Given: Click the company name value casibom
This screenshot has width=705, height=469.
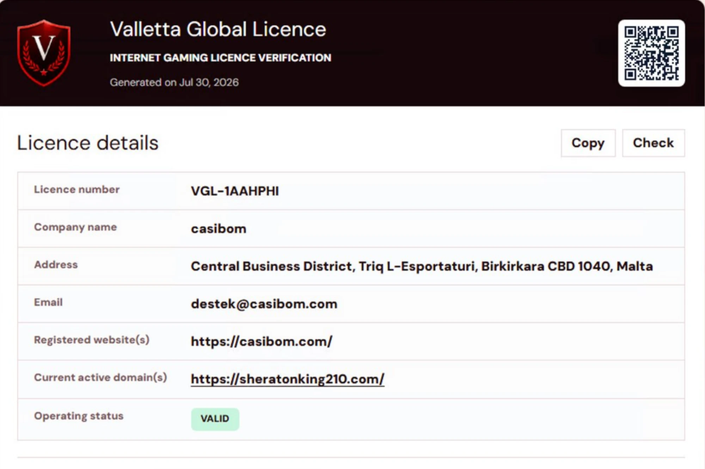Looking at the screenshot, I should tap(219, 229).
